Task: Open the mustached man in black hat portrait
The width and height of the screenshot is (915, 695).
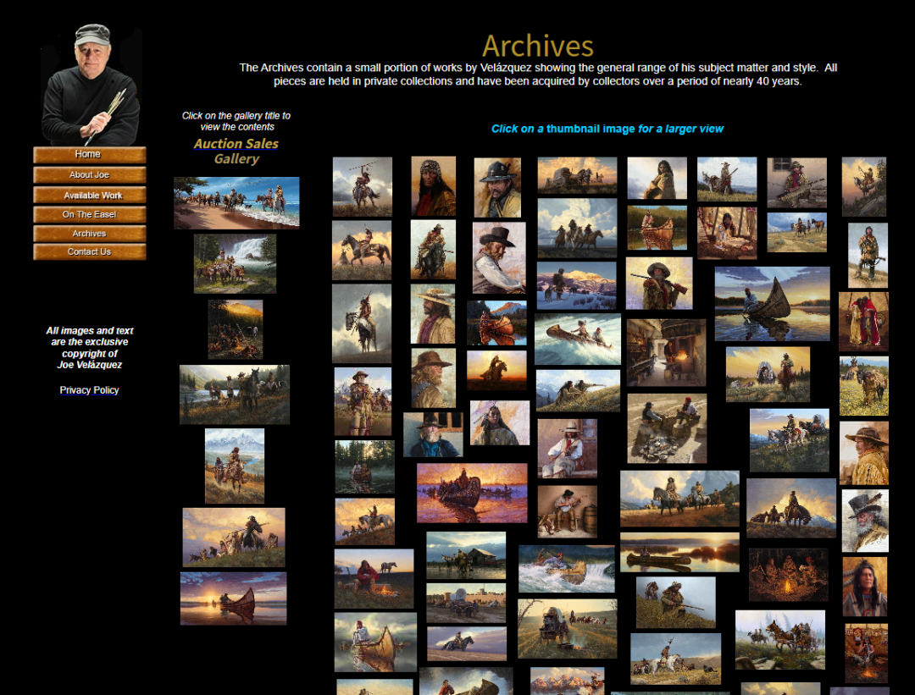Action: coord(497,188)
